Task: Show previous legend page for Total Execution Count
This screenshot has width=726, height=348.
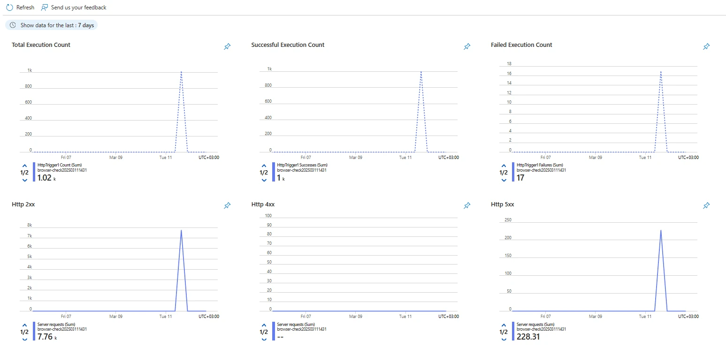Action: [24, 166]
